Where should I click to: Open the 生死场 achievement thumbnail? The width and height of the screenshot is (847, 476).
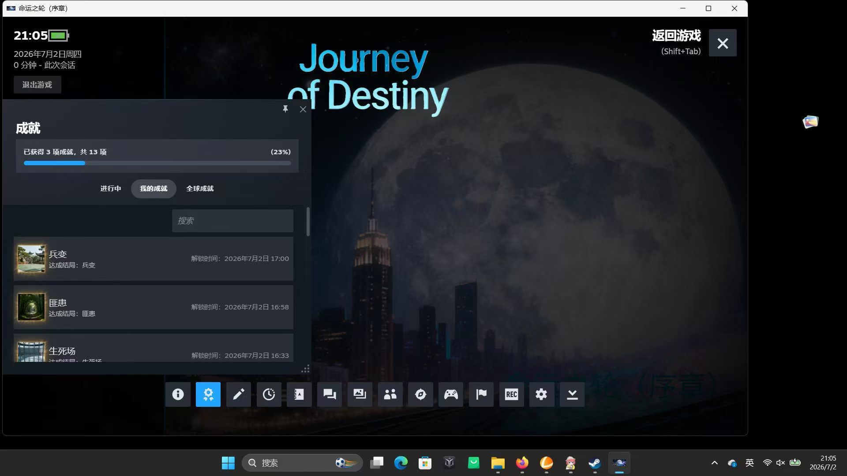tap(31, 352)
